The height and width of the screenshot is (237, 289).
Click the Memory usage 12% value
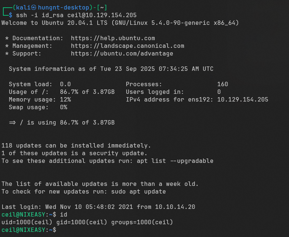[x=65, y=100]
